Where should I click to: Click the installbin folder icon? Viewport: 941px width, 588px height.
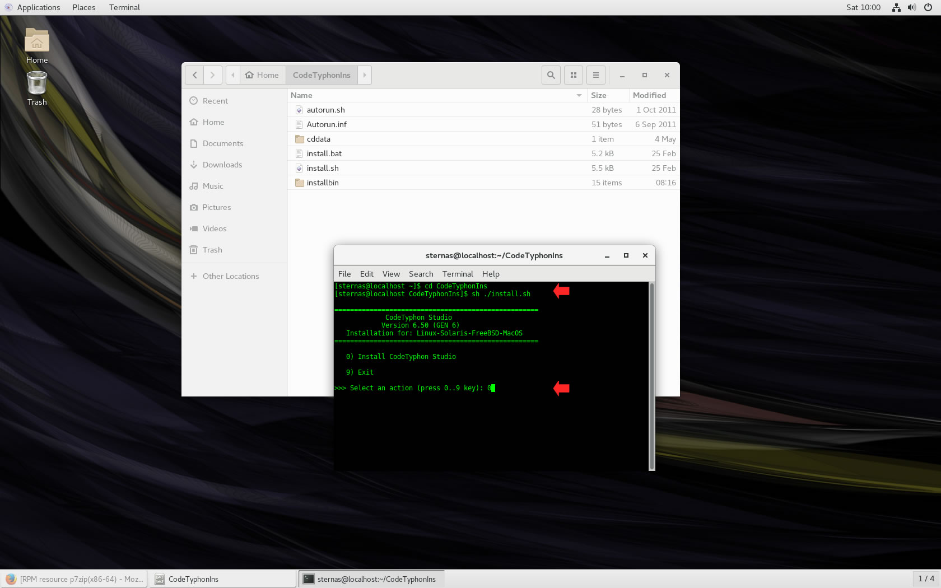299,183
